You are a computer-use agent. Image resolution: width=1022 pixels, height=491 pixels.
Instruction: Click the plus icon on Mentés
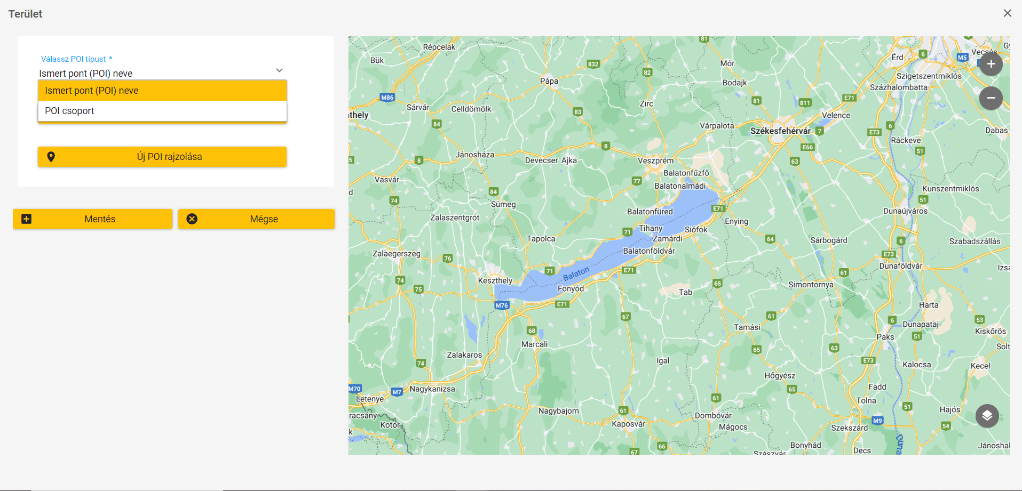click(x=26, y=219)
